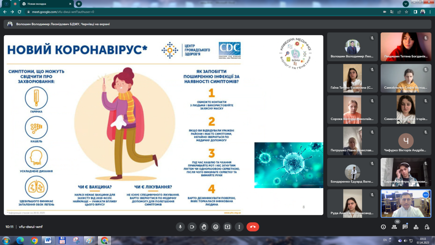Open Microsoft Word from the taskbar
The width and height of the screenshot is (435, 245).
pos(48,240)
